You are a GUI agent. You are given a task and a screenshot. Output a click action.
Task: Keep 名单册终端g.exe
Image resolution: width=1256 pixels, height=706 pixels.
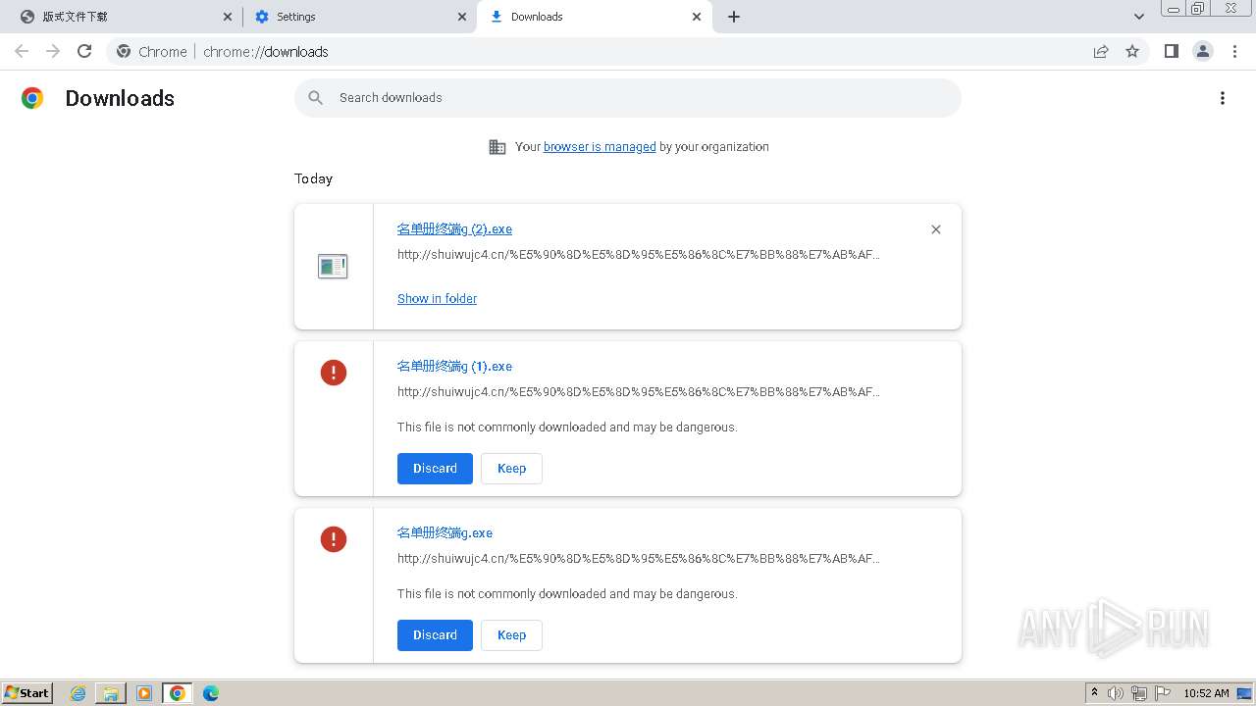point(511,635)
